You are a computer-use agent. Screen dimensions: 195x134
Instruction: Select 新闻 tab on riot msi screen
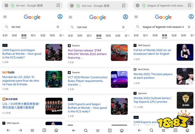pyautogui.click(x=99, y=36)
